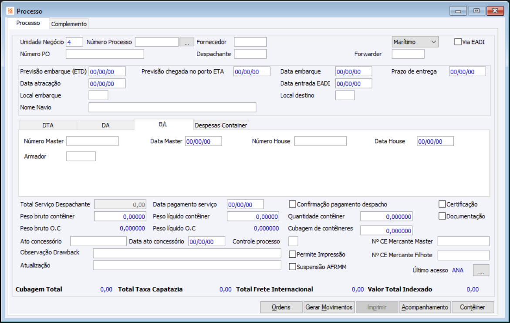Focus the Número Master field

click(x=92, y=141)
